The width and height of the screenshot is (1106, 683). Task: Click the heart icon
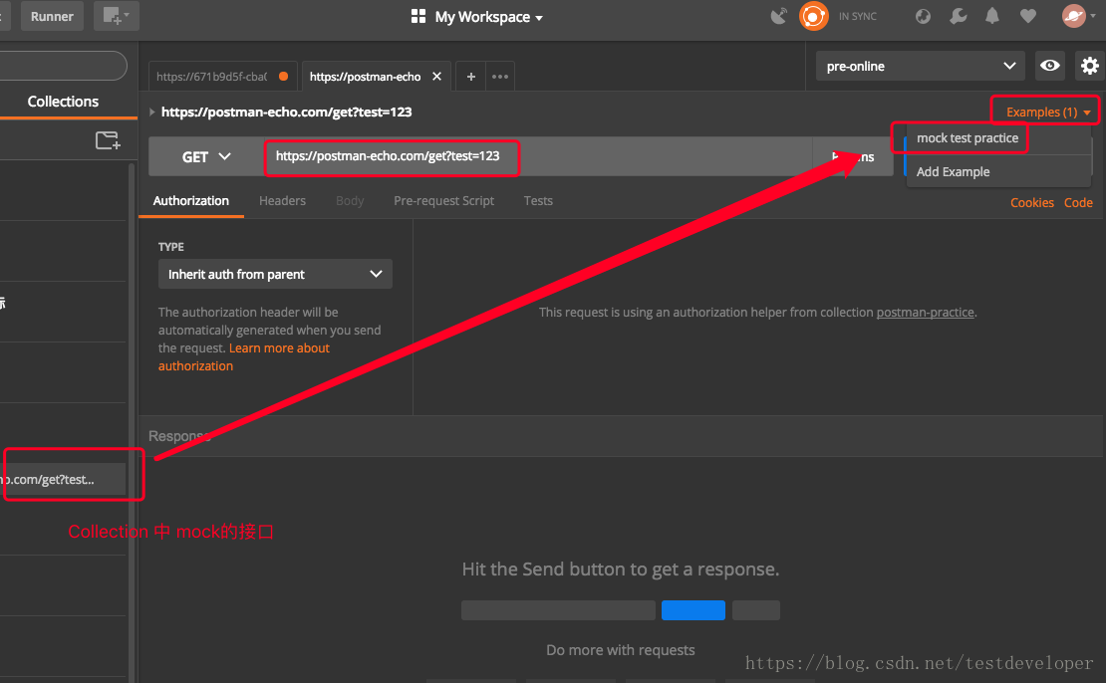(1028, 16)
